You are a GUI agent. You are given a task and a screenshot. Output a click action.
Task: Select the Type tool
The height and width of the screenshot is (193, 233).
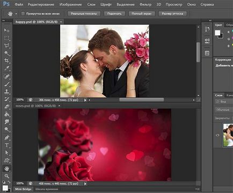point(6,145)
